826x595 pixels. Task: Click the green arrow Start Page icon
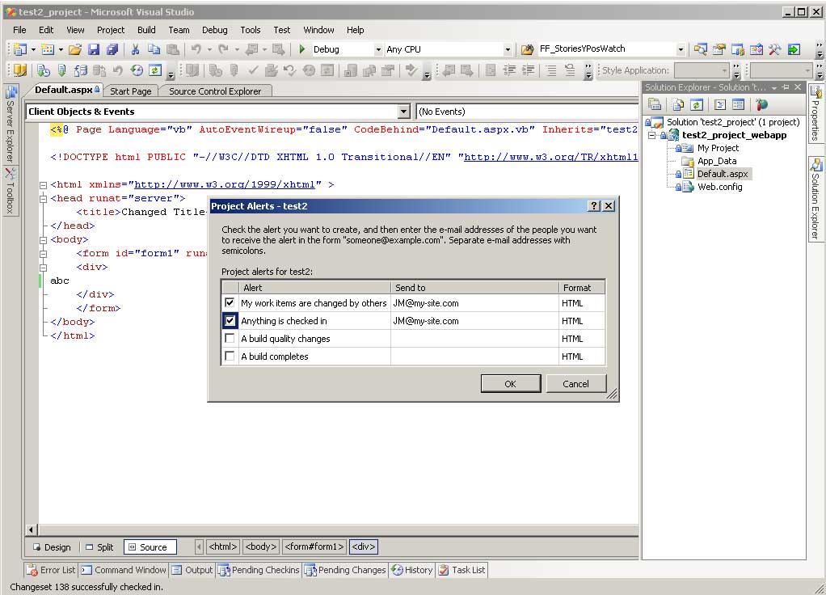click(x=794, y=49)
